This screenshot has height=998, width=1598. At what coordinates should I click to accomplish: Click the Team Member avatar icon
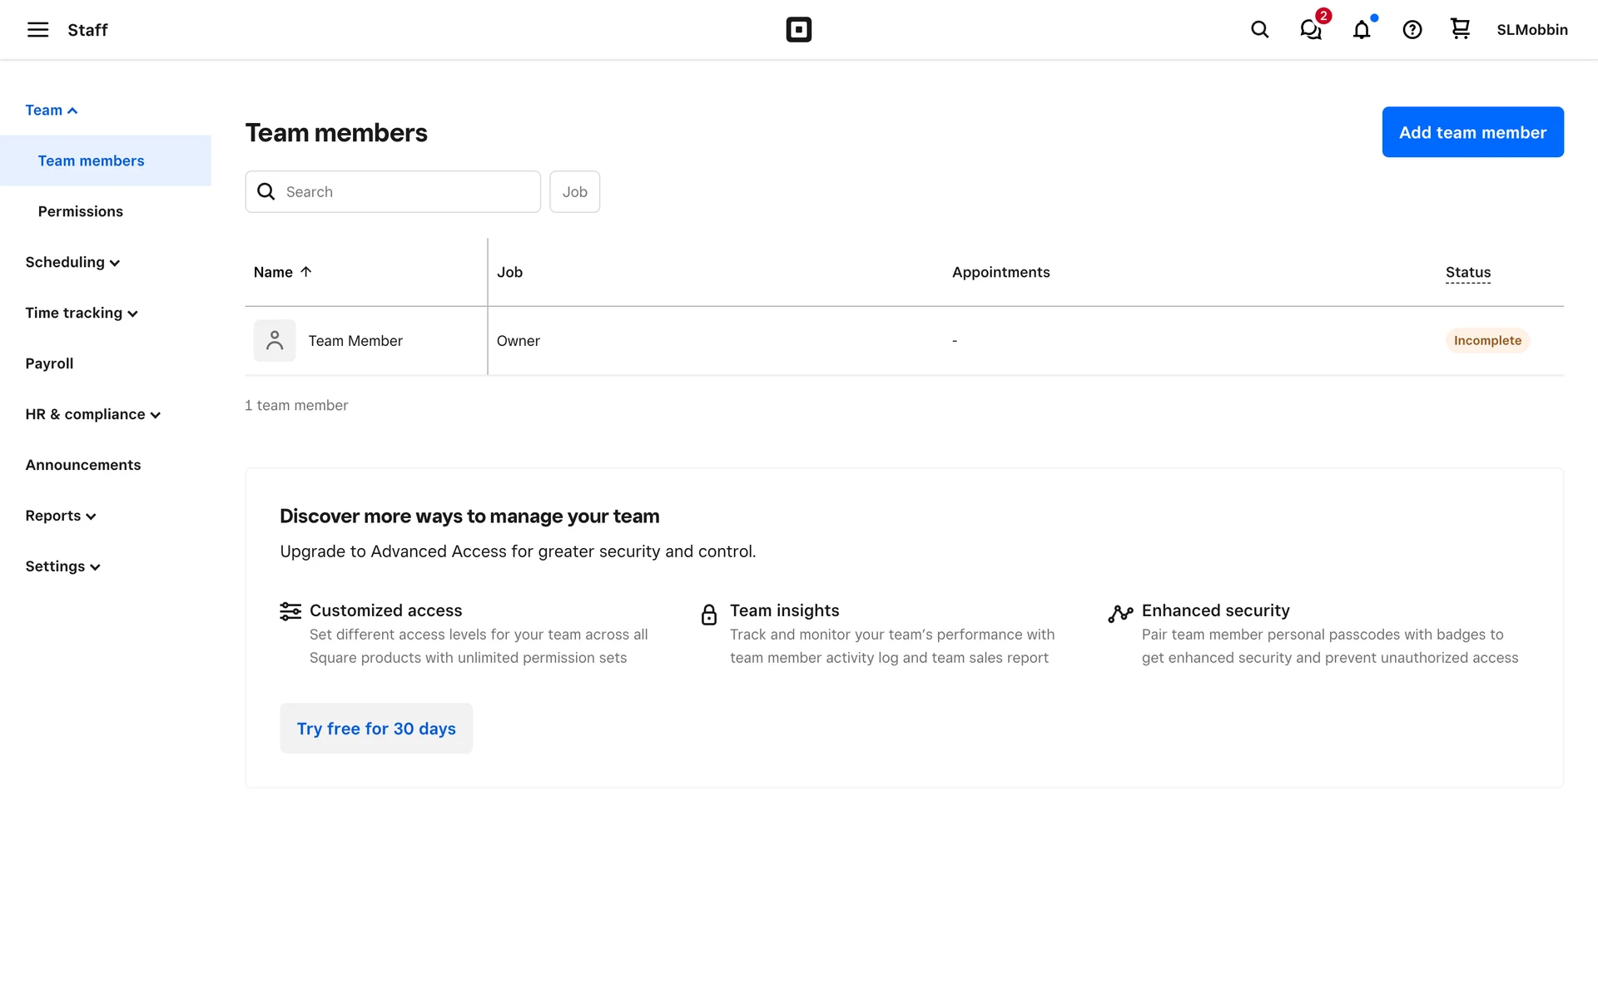[275, 341]
